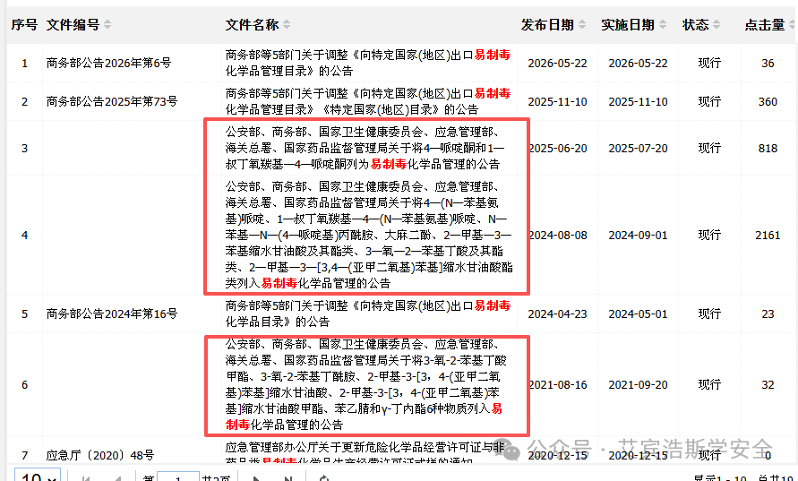Select publish date 2026-05-22 in row 1
The image size is (798, 481).
(x=557, y=63)
